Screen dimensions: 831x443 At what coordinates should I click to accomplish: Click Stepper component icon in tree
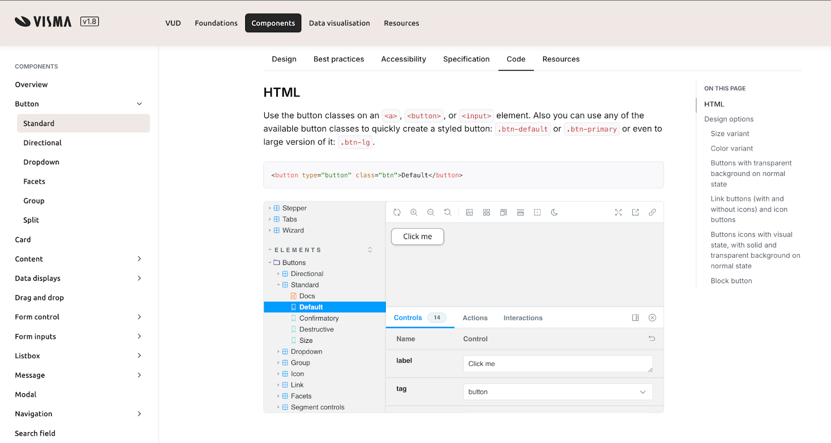277,208
